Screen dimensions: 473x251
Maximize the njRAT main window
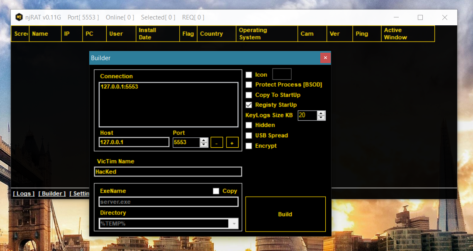point(420,17)
